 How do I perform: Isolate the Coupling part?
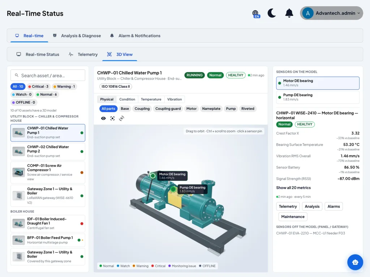(142, 108)
